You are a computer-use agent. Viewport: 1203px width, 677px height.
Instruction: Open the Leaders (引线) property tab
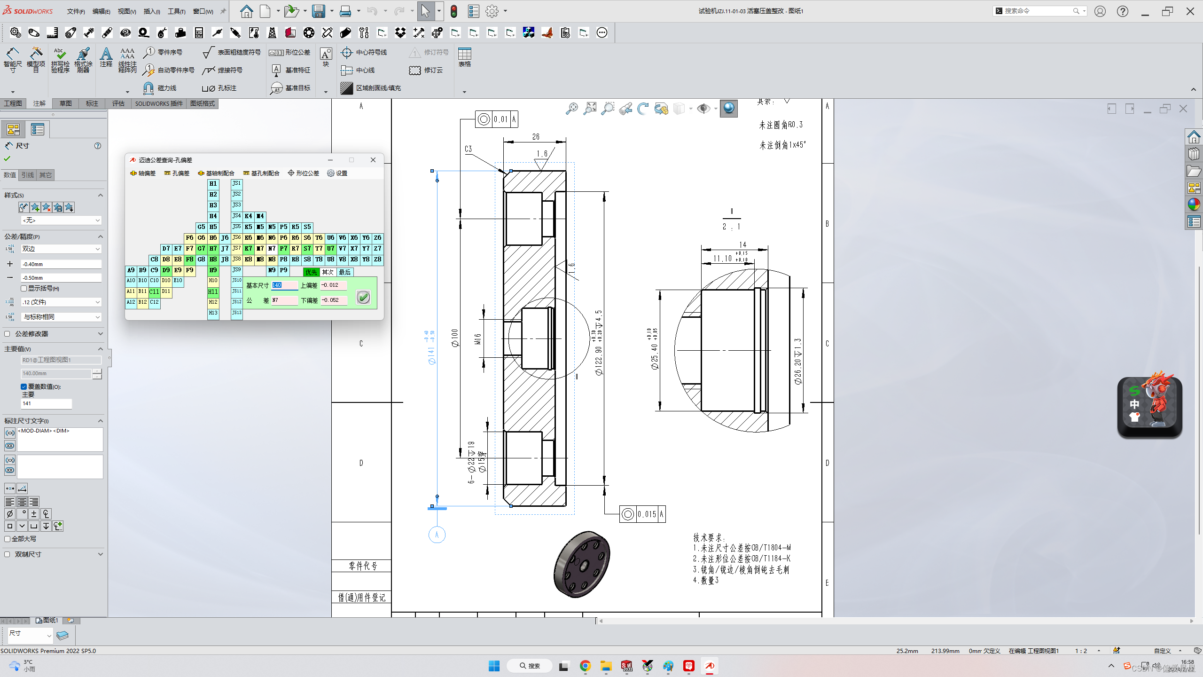[28, 175]
